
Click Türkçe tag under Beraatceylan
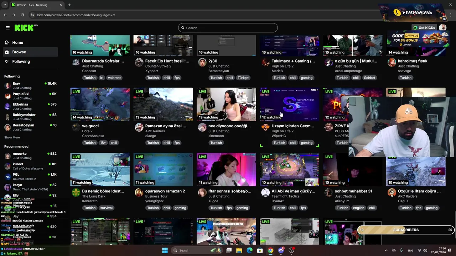tap(243, 78)
